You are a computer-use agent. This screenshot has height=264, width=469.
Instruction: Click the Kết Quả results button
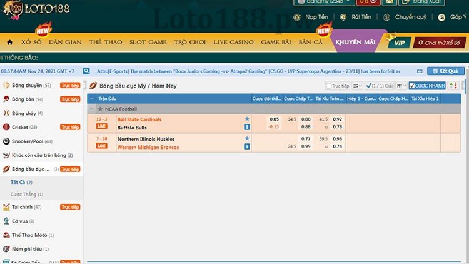445,71
